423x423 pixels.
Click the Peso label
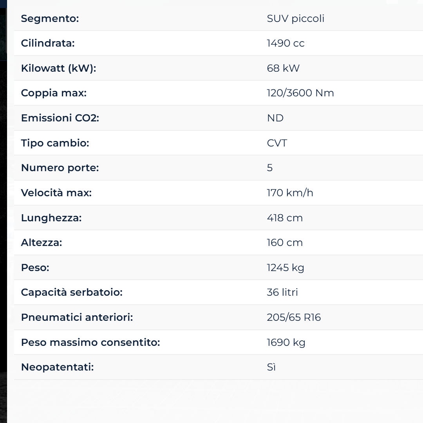(35, 268)
